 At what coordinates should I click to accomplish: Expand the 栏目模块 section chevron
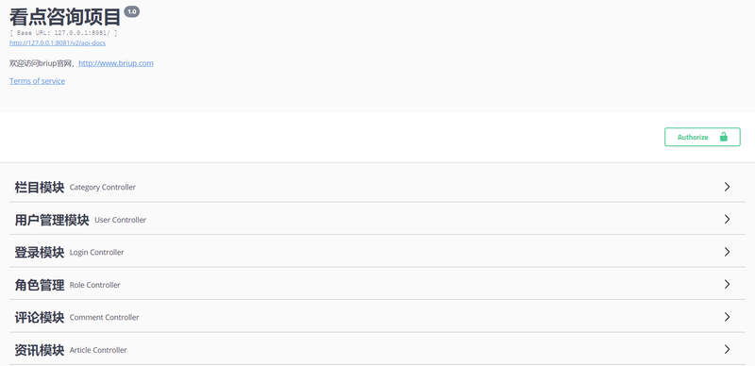click(727, 187)
